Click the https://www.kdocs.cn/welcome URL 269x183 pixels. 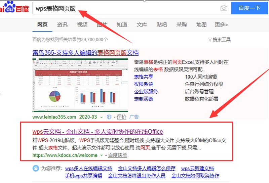click(x=65, y=155)
